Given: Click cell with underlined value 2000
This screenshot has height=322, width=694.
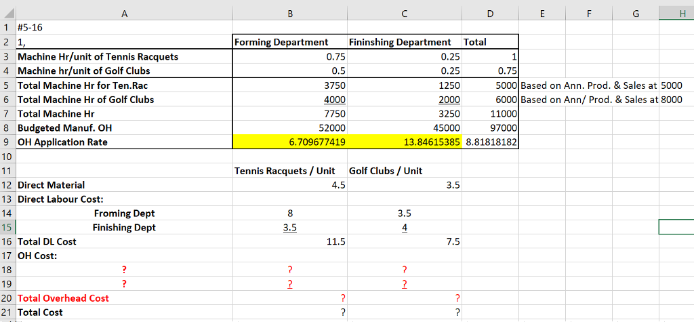Looking at the screenshot, I should click(x=404, y=100).
